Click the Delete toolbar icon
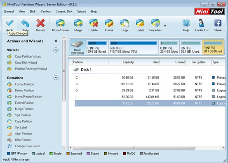 coord(94,23)
